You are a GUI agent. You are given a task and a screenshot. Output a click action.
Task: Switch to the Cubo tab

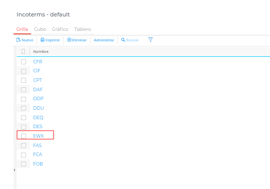point(40,29)
